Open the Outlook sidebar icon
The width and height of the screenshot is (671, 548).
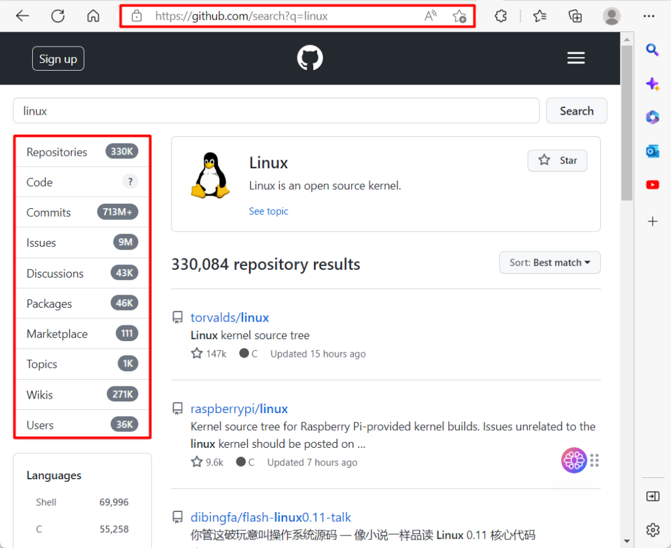pyautogui.click(x=652, y=151)
